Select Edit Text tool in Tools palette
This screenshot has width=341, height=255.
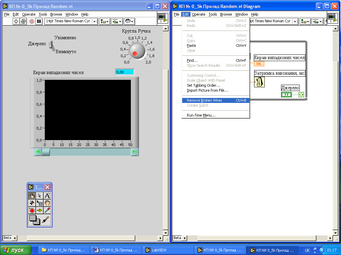pos(47,196)
